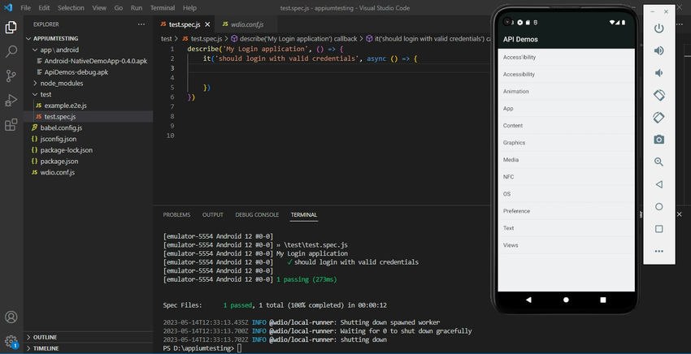Switch to the DEBUG CONSOLE tab
691x354 pixels.
pyautogui.click(x=257, y=215)
